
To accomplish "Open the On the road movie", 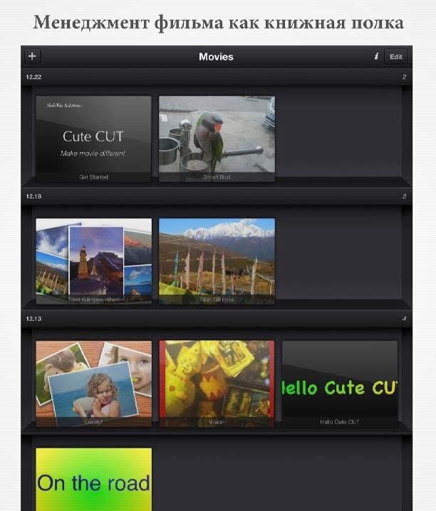I will [93, 480].
